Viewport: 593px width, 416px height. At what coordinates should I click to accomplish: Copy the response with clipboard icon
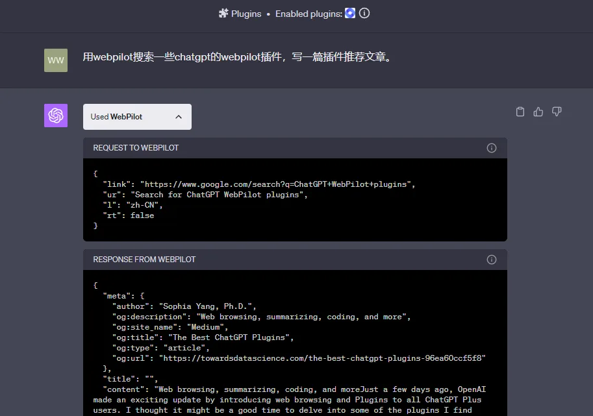(520, 112)
